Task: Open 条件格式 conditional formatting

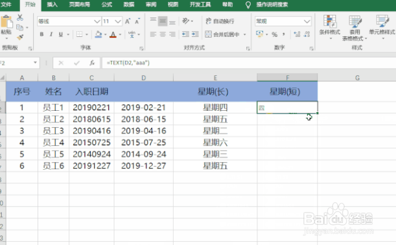Action: click(x=330, y=27)
